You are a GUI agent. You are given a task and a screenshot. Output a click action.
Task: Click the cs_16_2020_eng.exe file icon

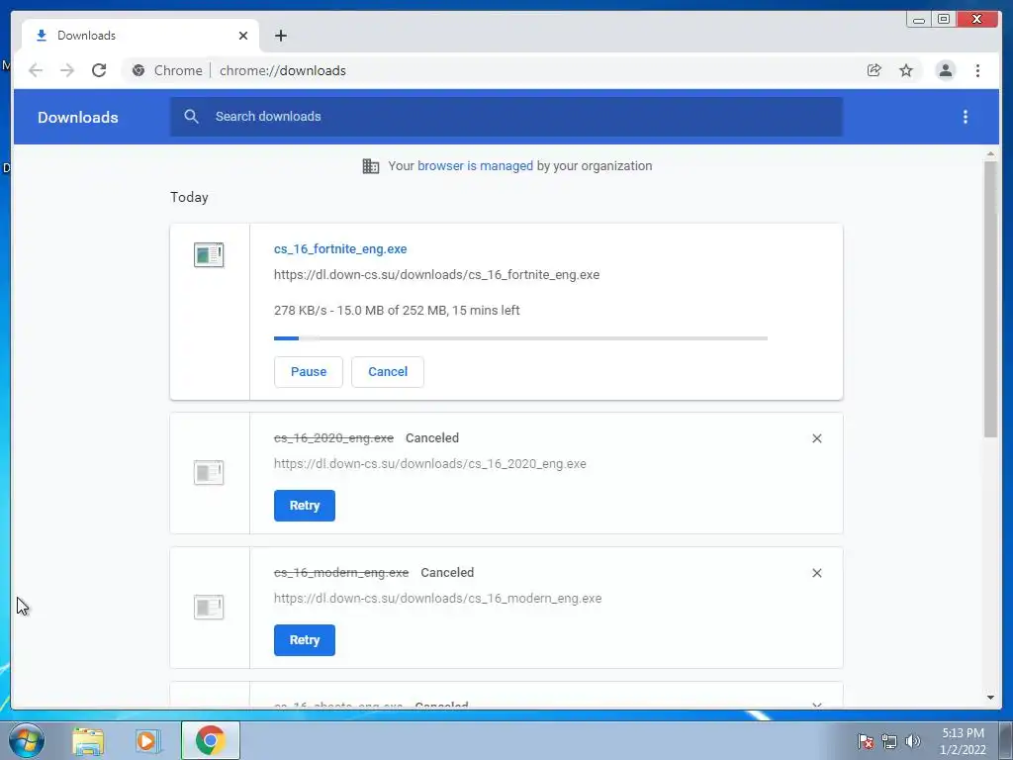(x=209, y=472)
